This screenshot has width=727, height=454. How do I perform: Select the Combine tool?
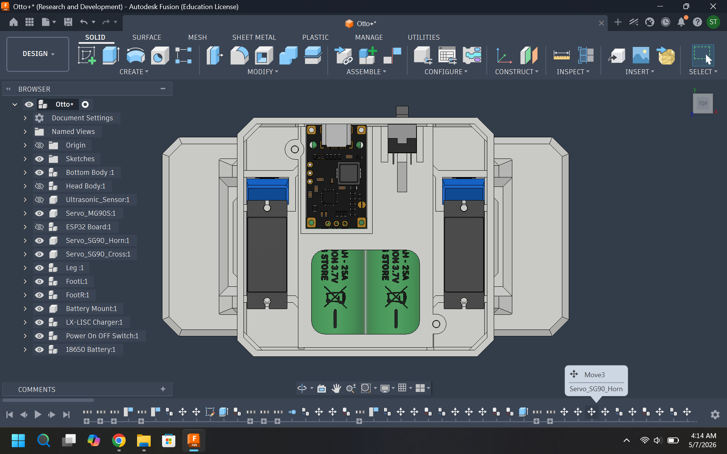point(288,55)
